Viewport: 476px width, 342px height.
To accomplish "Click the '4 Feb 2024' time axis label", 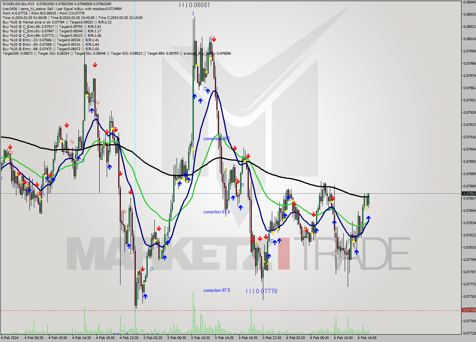I will tap(9, 338).
